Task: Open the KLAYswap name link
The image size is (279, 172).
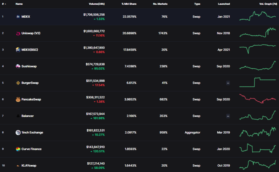Action: point(29,165)
